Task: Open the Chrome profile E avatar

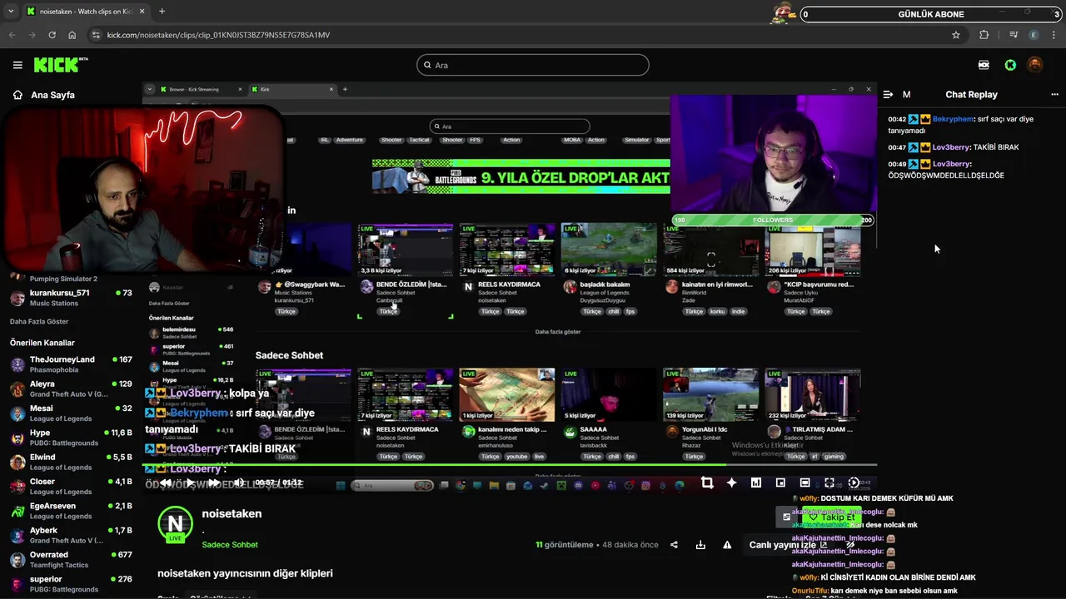Action: coord(1034,35)
